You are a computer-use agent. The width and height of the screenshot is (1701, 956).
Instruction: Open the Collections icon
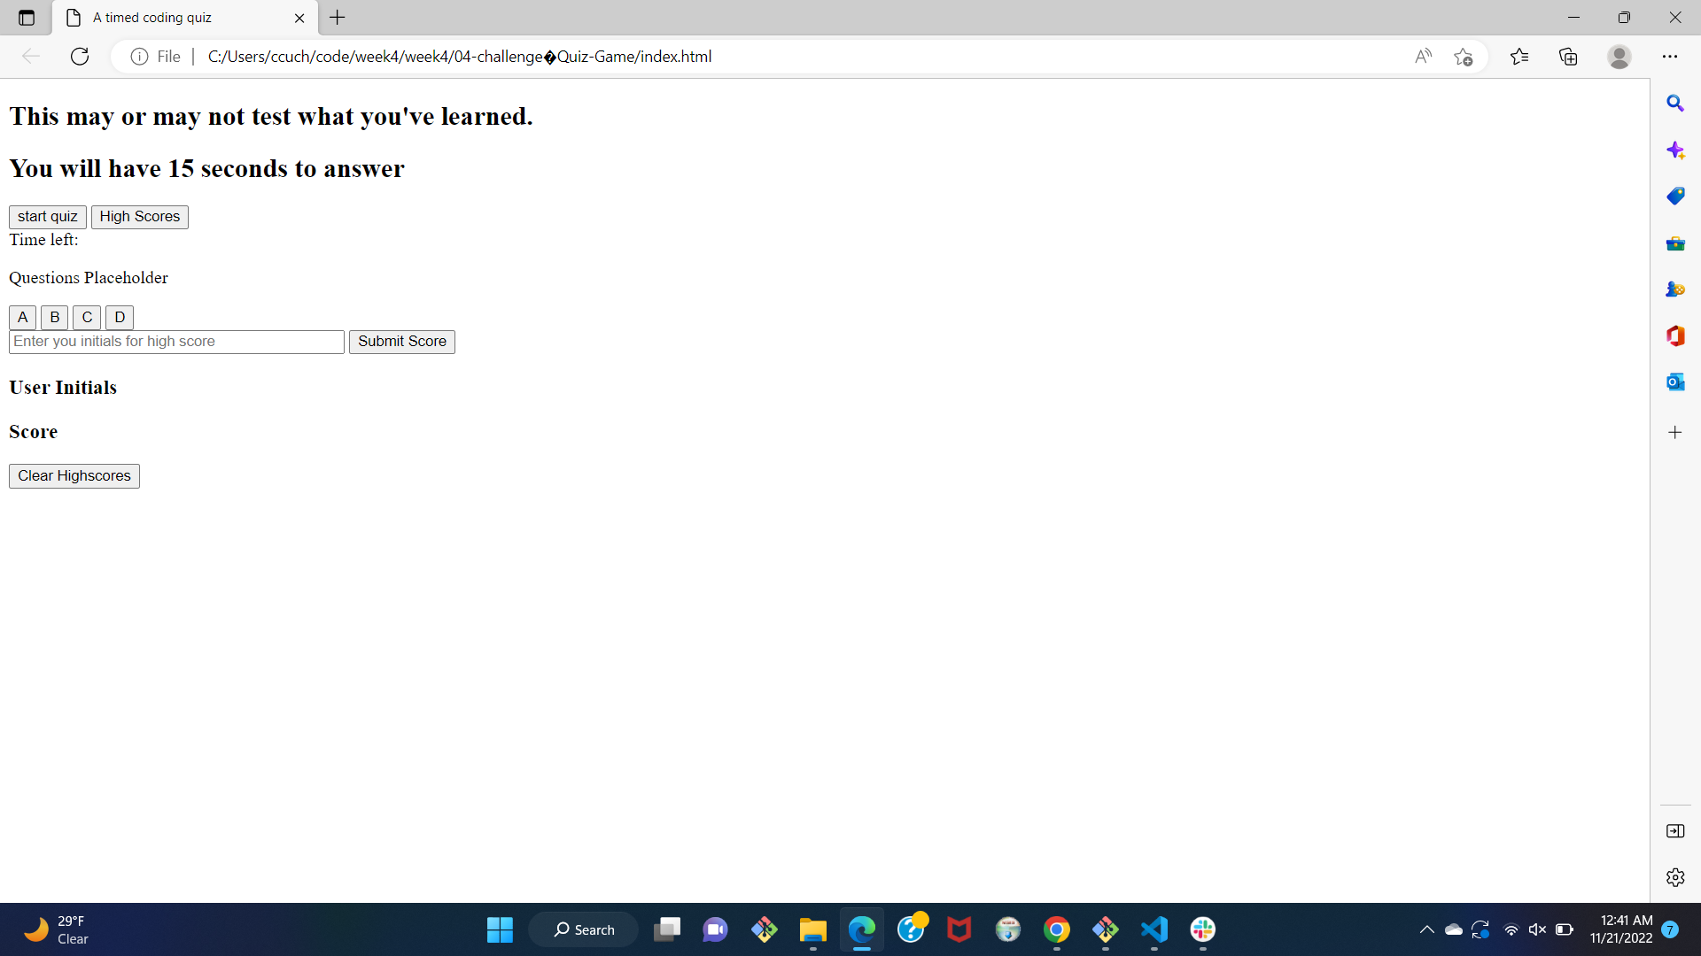pyautogui.click(x=1568, y=57)
